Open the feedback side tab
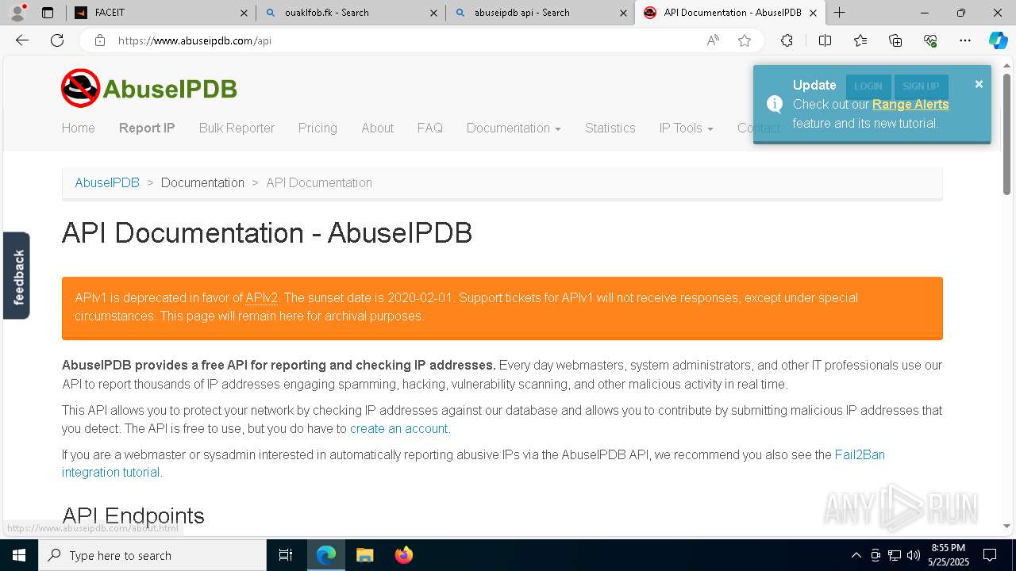 [x=17, y=275]
